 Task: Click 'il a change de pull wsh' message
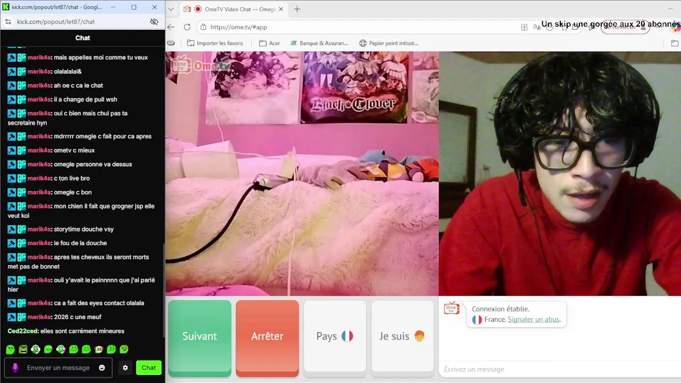coord(85,99)
